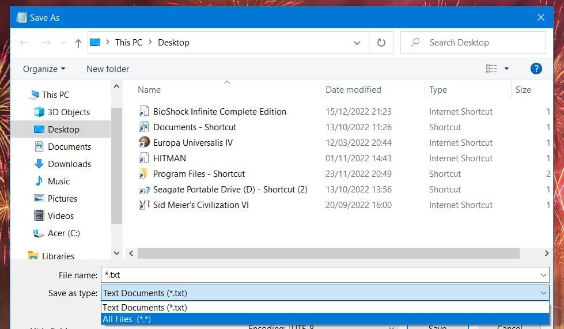
Task: Select Libraries in the navigation pane
Action: coord(58,256)
